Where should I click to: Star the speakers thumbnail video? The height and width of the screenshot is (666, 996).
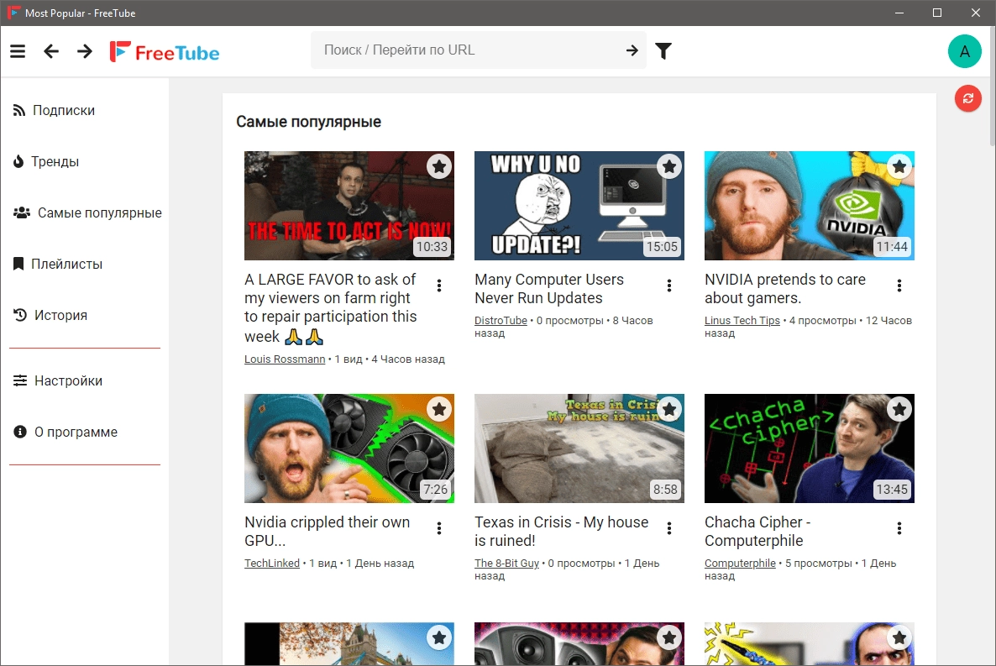click(668, 637)
